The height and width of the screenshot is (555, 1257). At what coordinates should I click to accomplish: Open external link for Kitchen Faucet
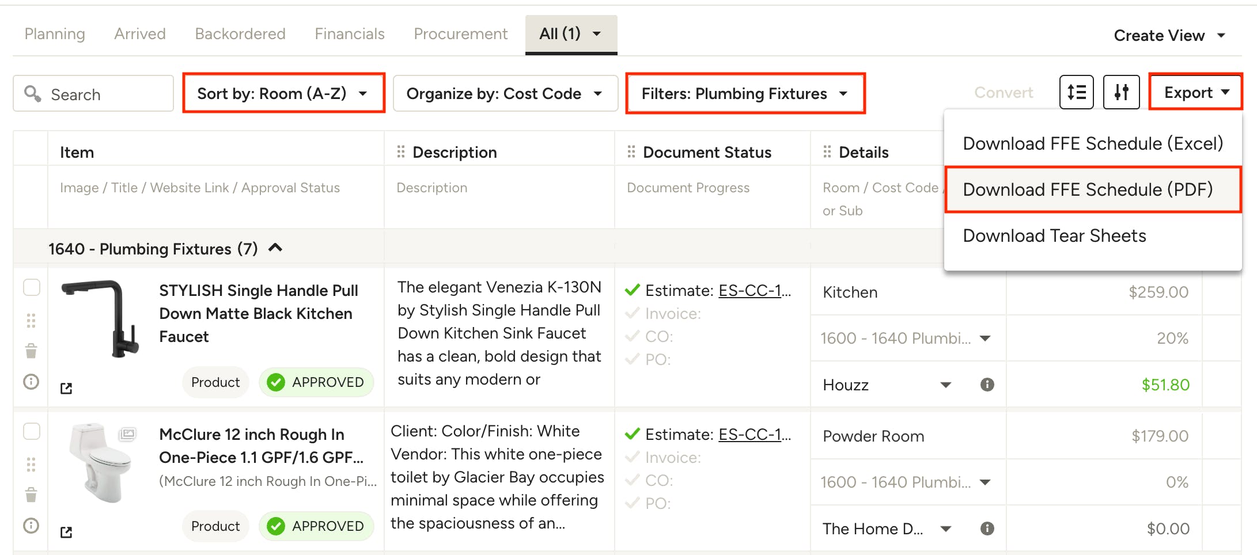coord(66,389)
